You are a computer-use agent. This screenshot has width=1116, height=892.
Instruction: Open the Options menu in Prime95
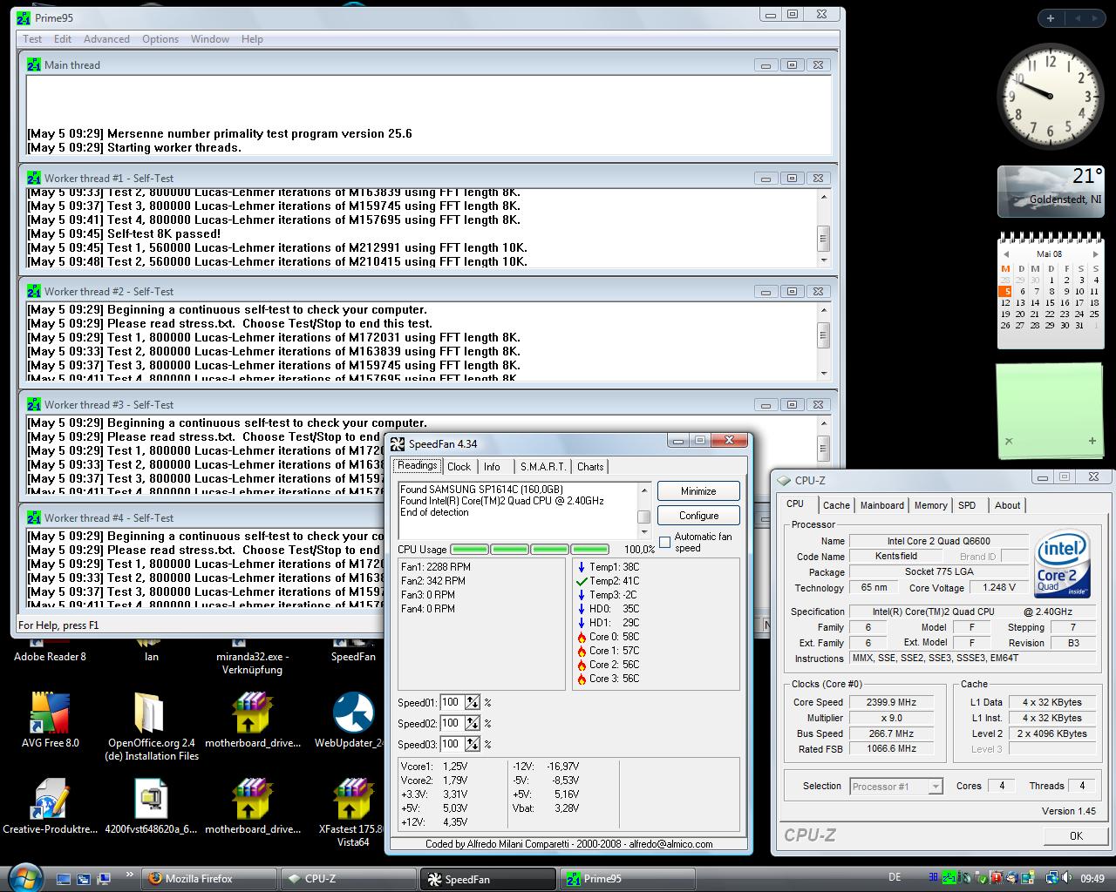click(x=160, y=39)
